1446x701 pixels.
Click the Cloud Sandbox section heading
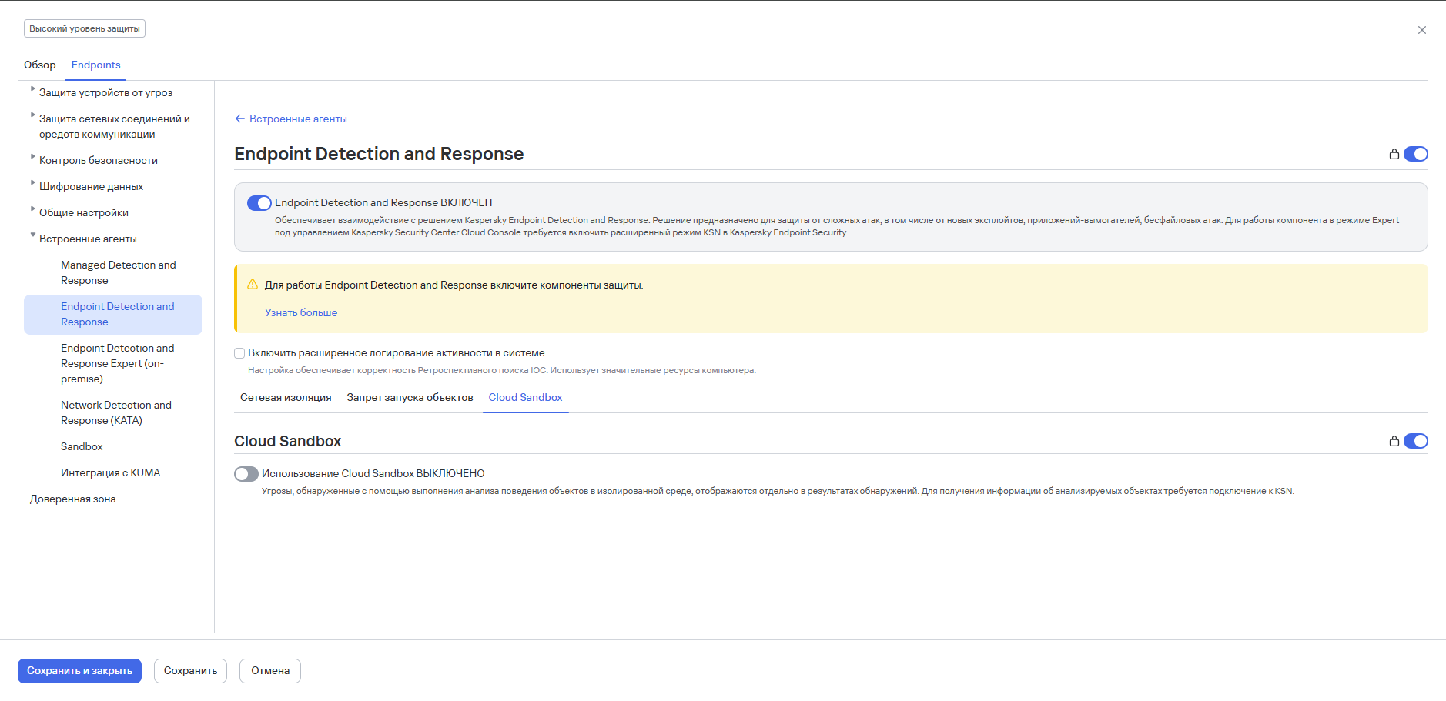pos(287,441)
